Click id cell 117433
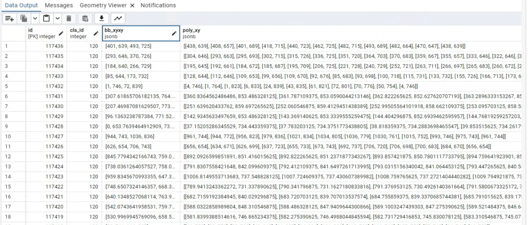Viewport: 529px width, 225px height. (x=46, y=76)
